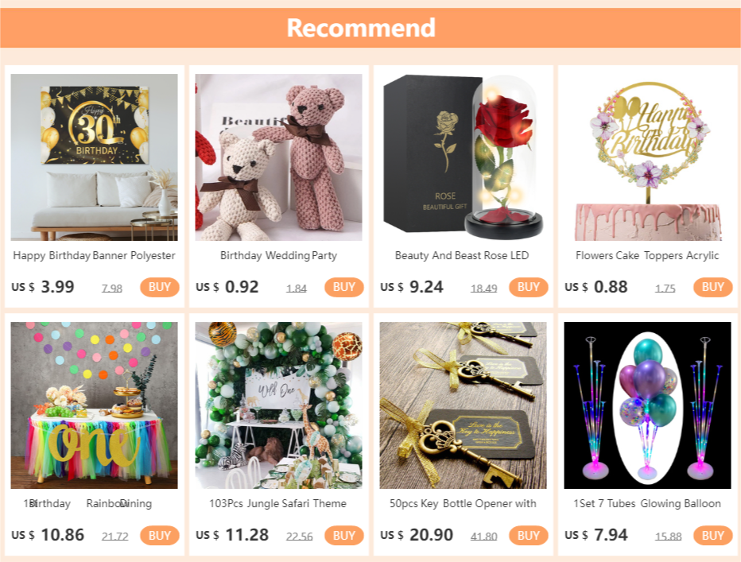
Task: Buy the Birthday Wedding Party bear for 0.92
Action: (x=343, y=287)
